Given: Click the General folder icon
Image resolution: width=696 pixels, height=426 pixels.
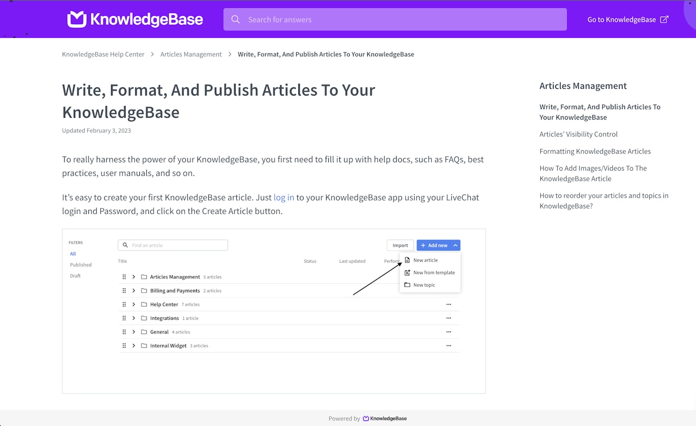Looking at the screenshot, I should pyautogui.click(x=144, y=332).
